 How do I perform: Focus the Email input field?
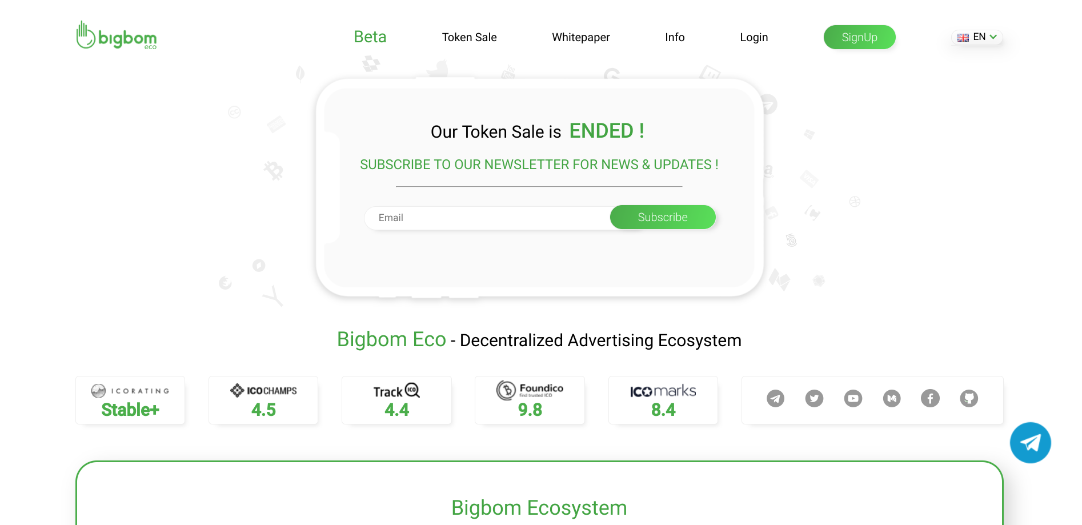click(x=487, y=218)
